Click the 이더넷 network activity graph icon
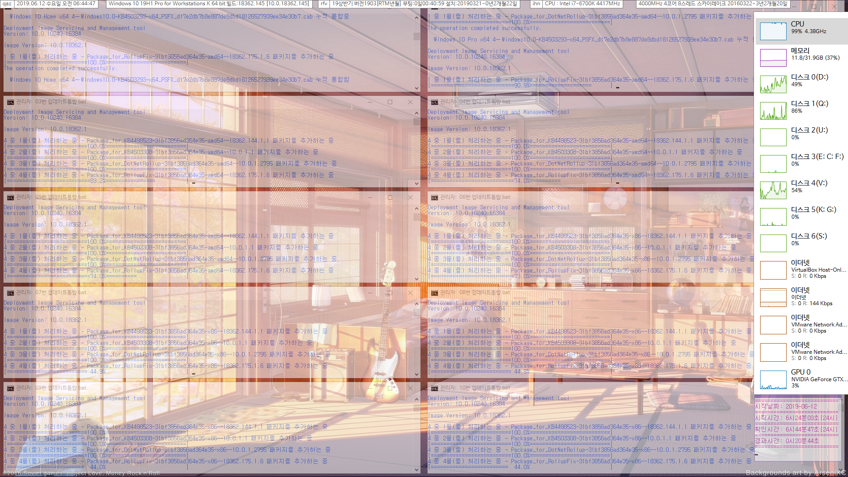 point(772,298)
